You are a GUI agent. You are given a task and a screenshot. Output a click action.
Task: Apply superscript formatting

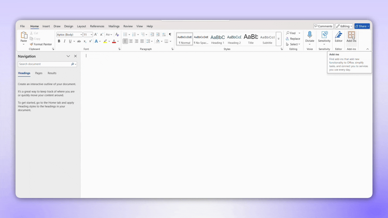click(90, 41)
